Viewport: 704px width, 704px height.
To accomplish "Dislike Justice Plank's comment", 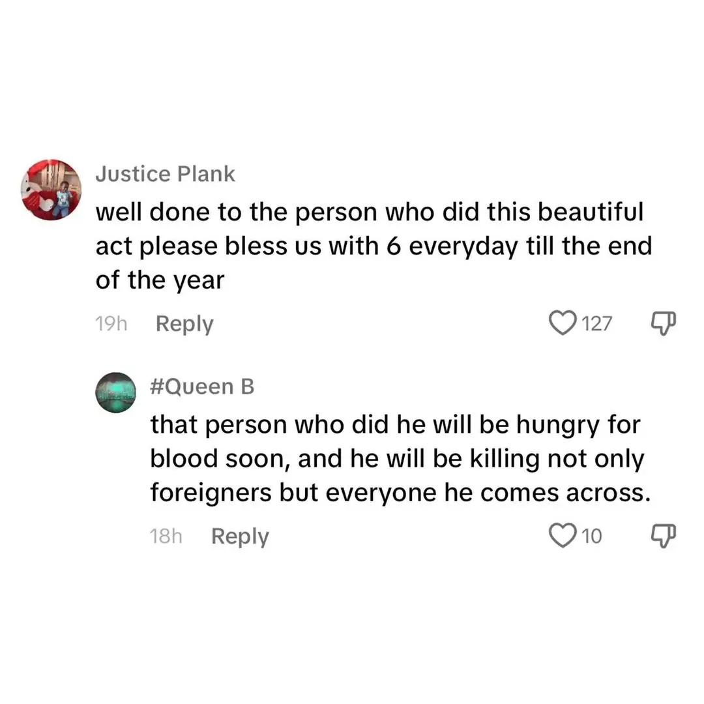I will (664, 322).
